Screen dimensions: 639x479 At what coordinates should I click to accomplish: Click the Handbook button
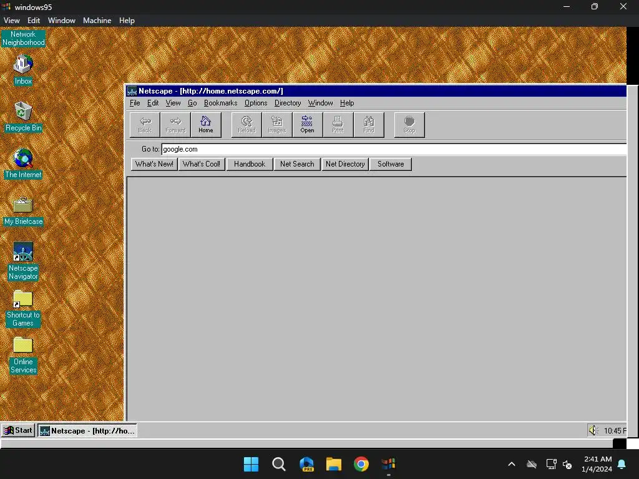tap(250, 164)
